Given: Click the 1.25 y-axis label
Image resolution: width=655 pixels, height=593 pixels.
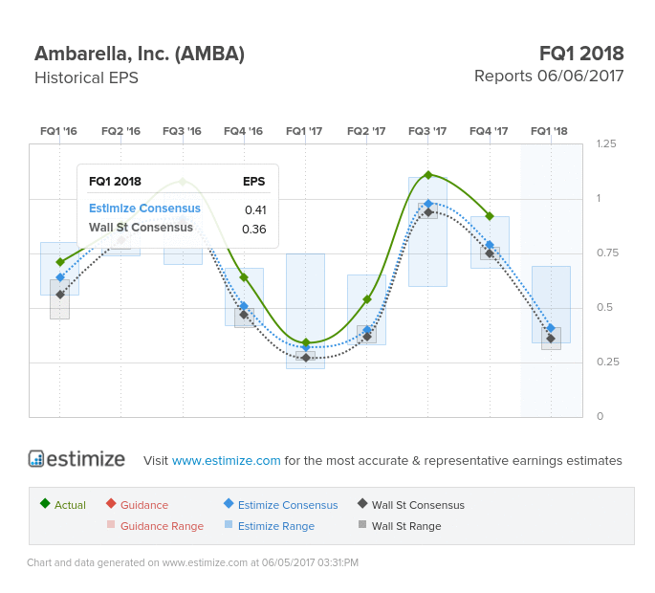Looking at the screenshot, I should (x=606, y=143).
